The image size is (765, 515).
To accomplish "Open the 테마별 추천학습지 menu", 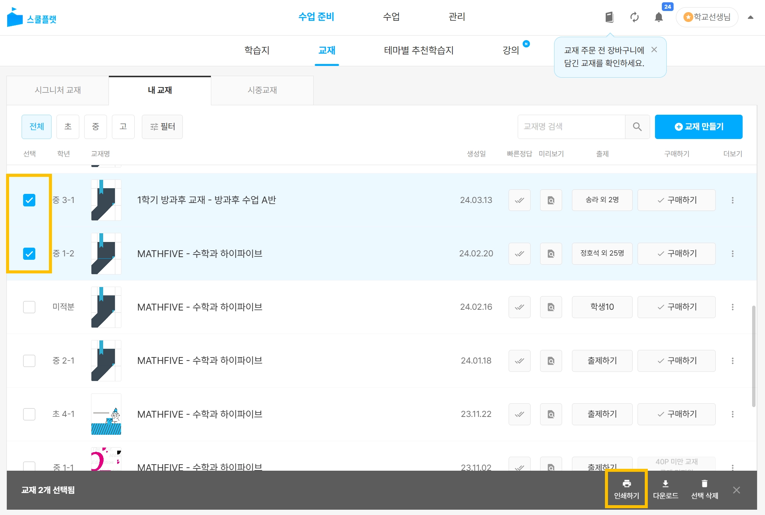I will (x=419, y=50).
